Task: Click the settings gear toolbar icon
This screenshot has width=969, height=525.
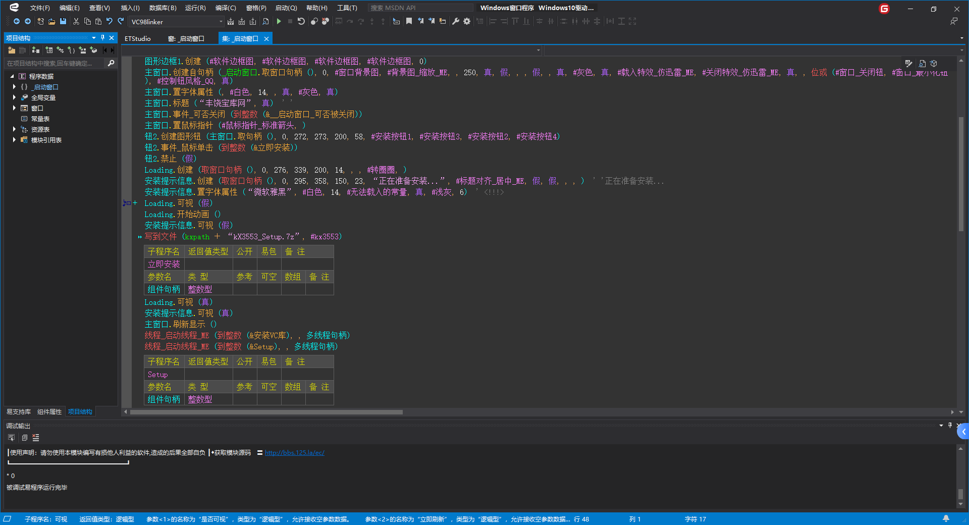Action: coord(467,21)
